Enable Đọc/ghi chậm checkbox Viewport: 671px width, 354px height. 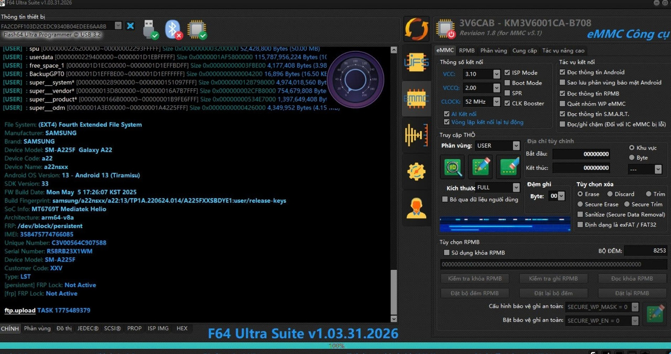pyautogui.click(x=562, y=124)
